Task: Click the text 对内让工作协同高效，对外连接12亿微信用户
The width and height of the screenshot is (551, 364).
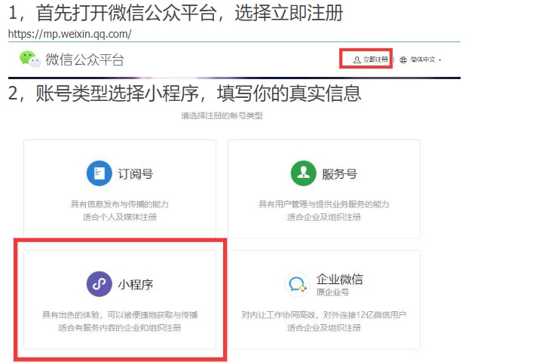Action: click(x=323, y=315)
